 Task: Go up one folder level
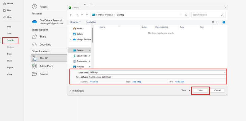click(x=87, y=15)
